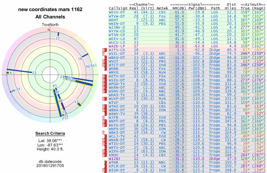Click the 'c' icon next to WUXP-DT

click(106, 99)
